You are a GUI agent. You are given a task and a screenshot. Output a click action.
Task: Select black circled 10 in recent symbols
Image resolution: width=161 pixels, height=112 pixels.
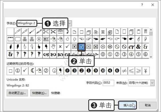tap(103, 71)
